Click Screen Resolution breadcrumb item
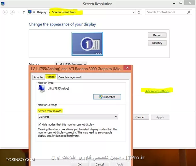The width and height of the screenshot is (196, 166). click(64, 12)
